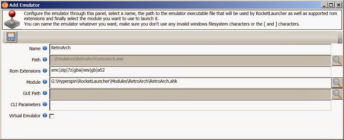Click the Path browse magnifier icon
Image resolution: width=344 pixels, height=140 pixels.
tap(337, 60)
